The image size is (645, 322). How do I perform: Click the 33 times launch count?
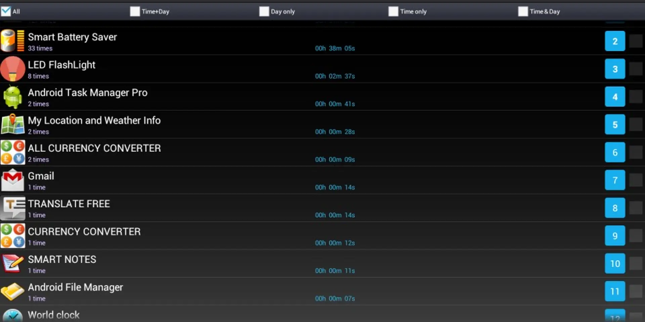(40, 48)
